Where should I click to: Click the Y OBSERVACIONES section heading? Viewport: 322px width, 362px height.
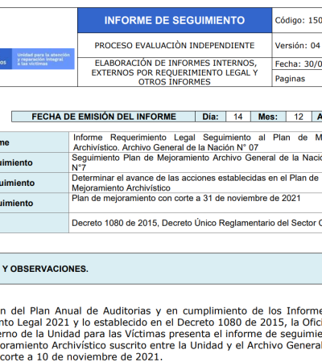pos(45,269)
